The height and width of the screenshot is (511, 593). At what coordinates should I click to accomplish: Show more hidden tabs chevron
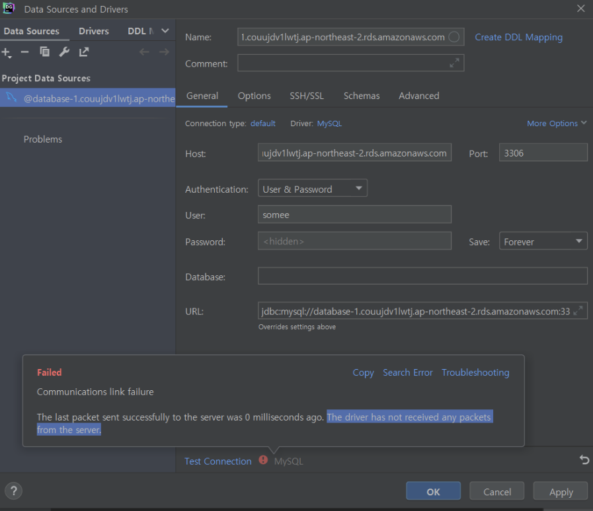(x=165, y=31)
